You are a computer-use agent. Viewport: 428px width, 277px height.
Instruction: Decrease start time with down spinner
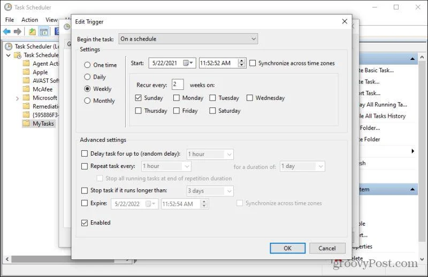242,65
